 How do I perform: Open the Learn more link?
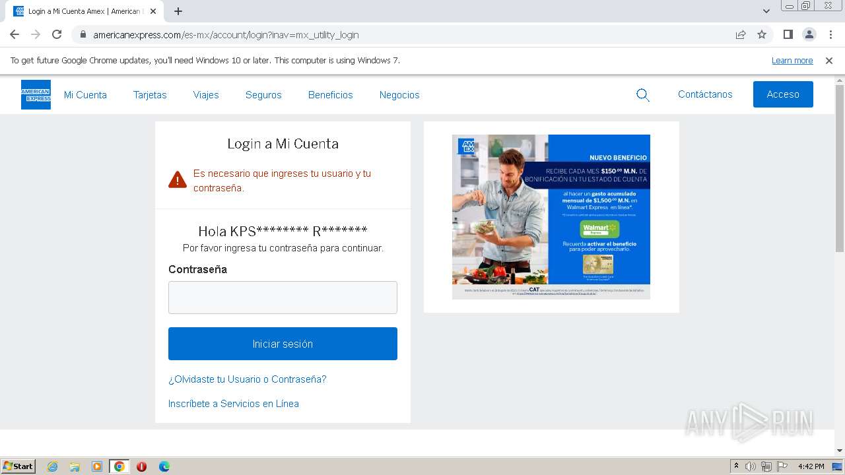pos(792,61)
